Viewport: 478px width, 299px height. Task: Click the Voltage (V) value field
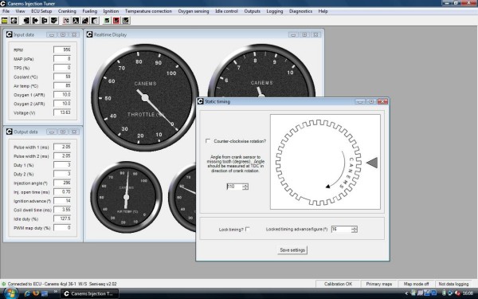pos(62,112)
